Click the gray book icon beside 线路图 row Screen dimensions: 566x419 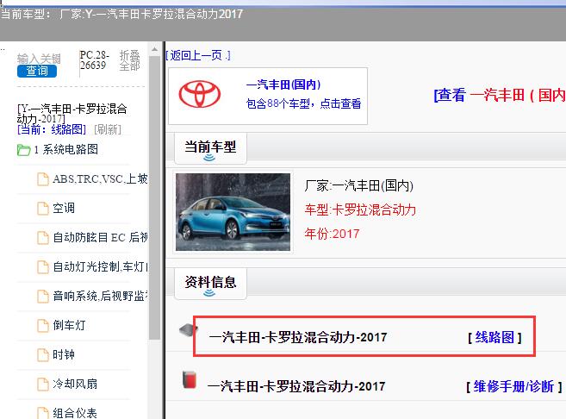[x=189, y=330]
